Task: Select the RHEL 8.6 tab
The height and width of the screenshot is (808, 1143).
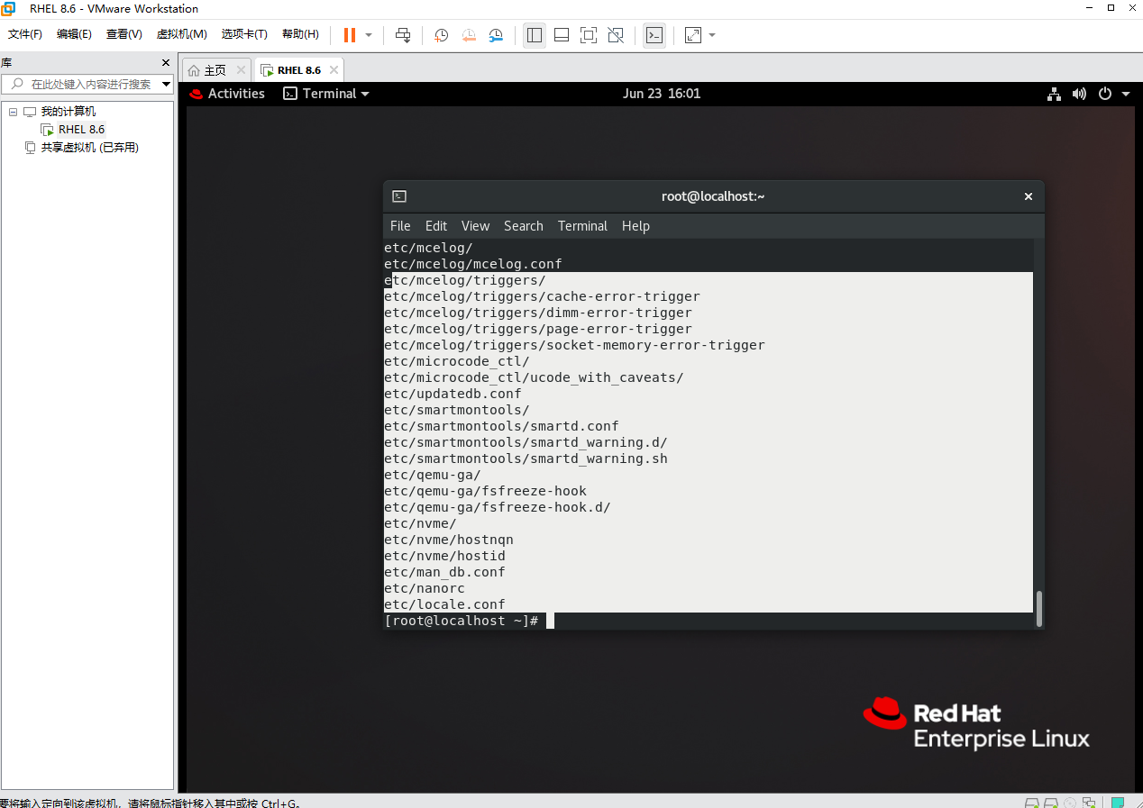Action: coord(298,70)
